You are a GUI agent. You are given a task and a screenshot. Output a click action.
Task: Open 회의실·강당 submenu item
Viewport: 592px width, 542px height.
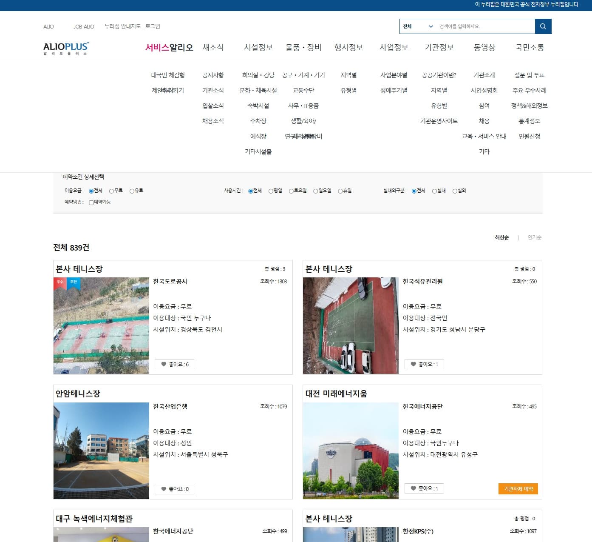[258, 75]
